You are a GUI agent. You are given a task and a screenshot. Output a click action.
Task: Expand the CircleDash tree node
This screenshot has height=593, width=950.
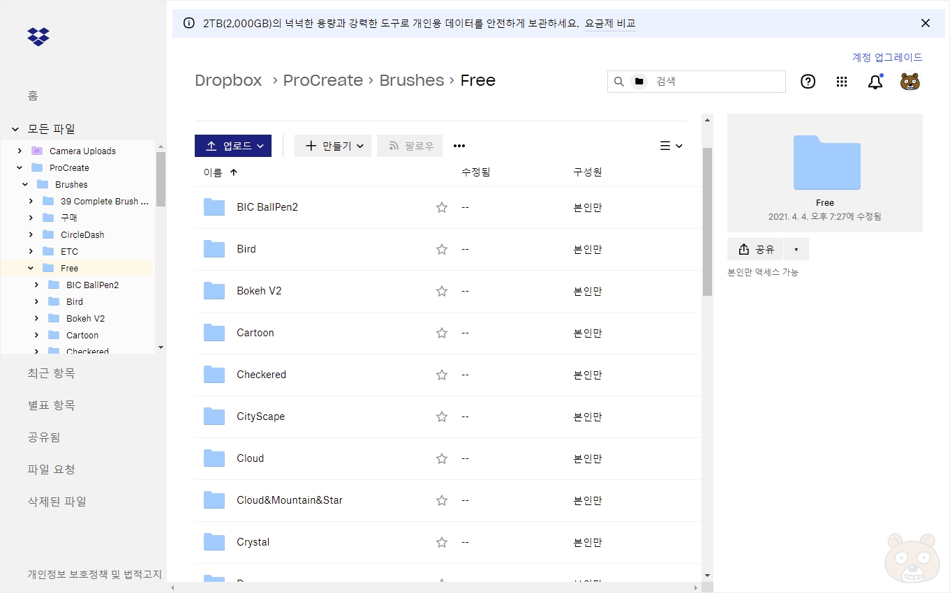[x=31, y=234]
